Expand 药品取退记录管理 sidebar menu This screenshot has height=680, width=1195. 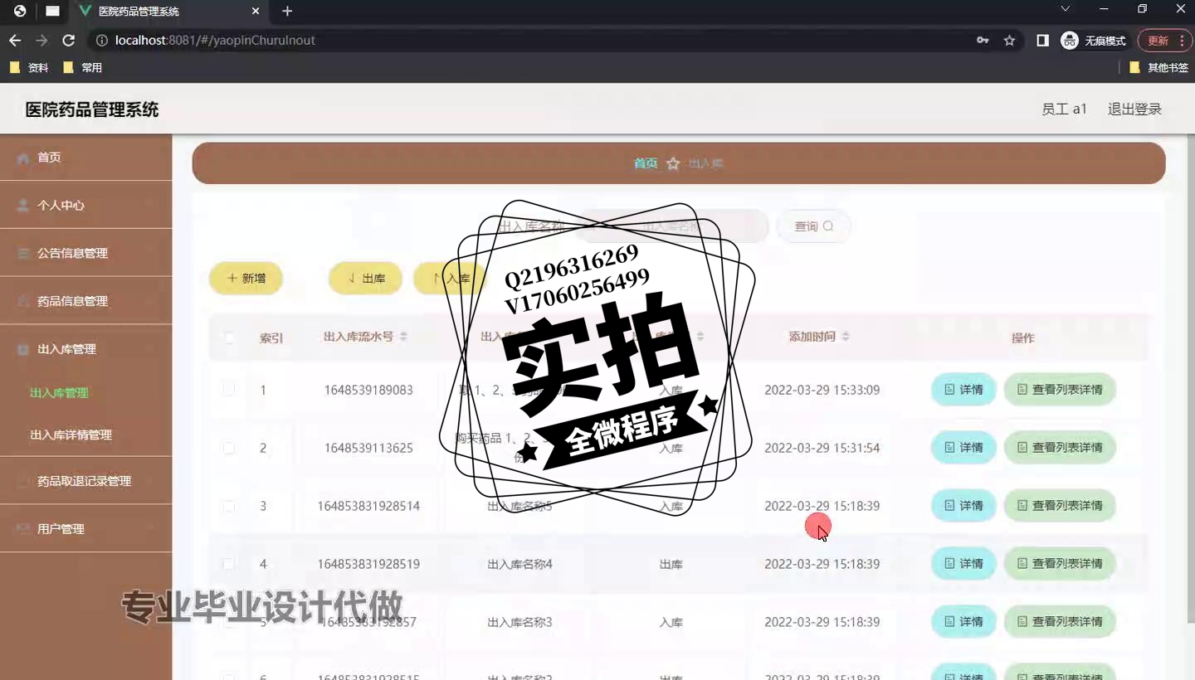pos(86,481)
